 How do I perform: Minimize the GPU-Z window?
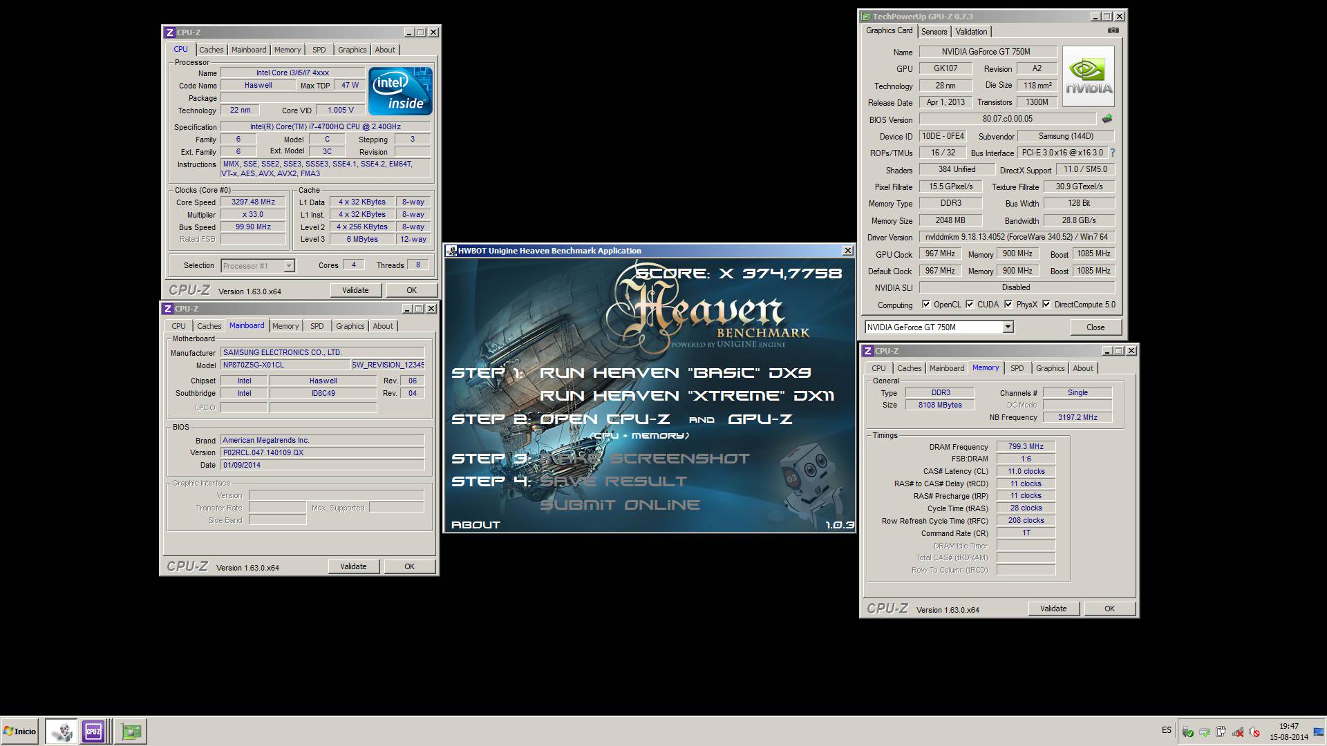[x=1095, y=17]
